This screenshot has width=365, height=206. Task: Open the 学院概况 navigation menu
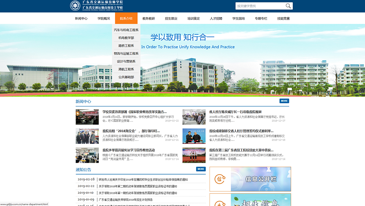[x=104, y=19]
